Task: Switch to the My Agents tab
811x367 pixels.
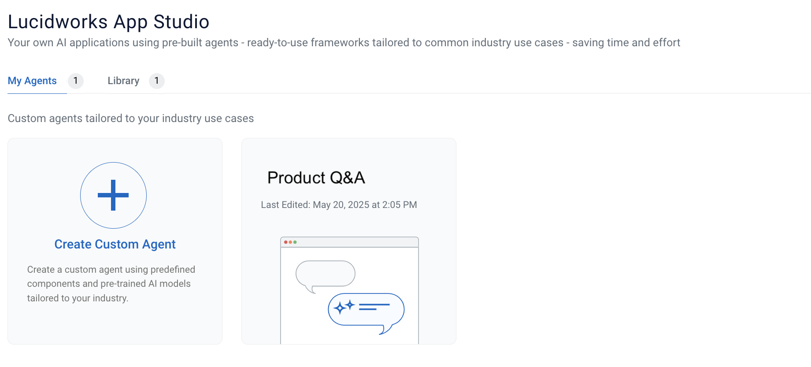Action: tap(32, 81)
